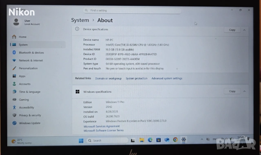Focus the Find a setting search box
261x155 pixels.
pos(132,11)
